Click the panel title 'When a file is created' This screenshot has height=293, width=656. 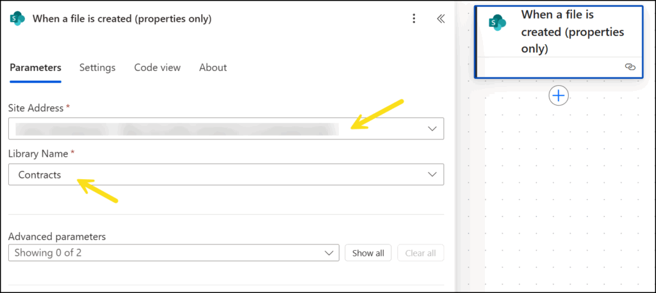tap(120, 19)
